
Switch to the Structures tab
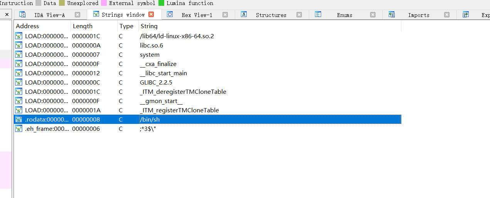pyautogui.click(x=271, y=15)
